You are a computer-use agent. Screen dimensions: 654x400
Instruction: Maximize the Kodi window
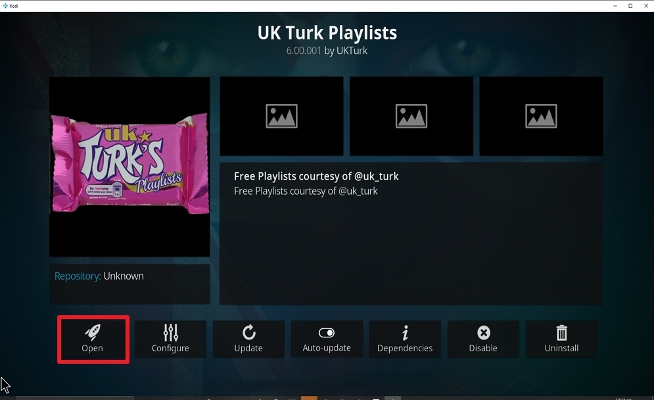(x=630, y=6)
